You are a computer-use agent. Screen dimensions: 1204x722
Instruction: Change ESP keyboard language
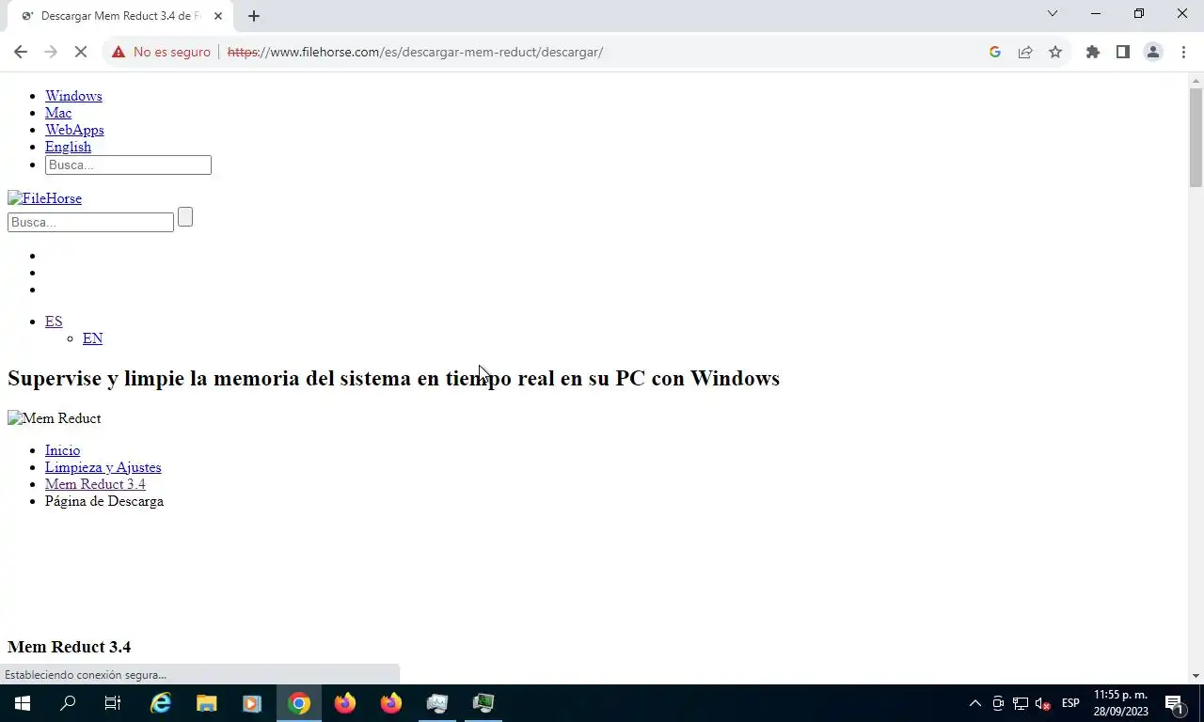1070,703
